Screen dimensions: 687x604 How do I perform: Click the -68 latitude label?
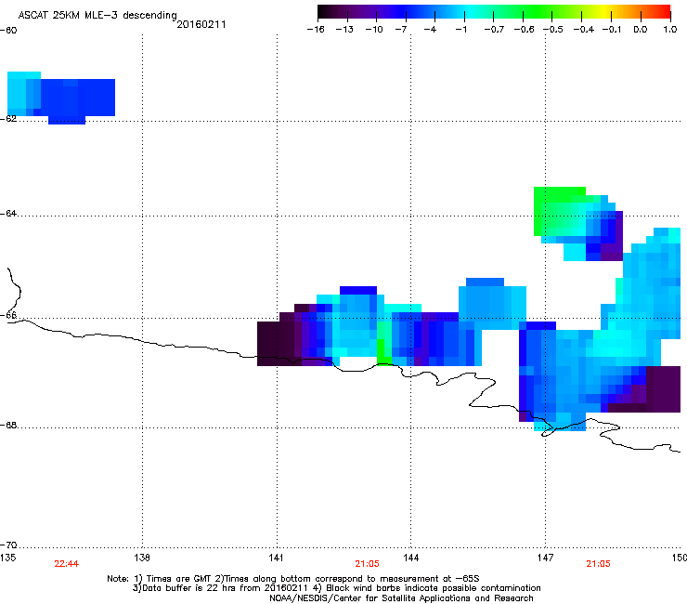tap(8, 425)
